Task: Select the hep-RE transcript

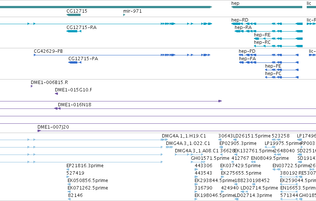Action: (278, 39)
